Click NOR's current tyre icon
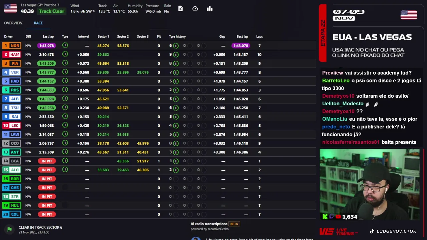This screenshot has width=427, height=240. click(x=65, y=45)
